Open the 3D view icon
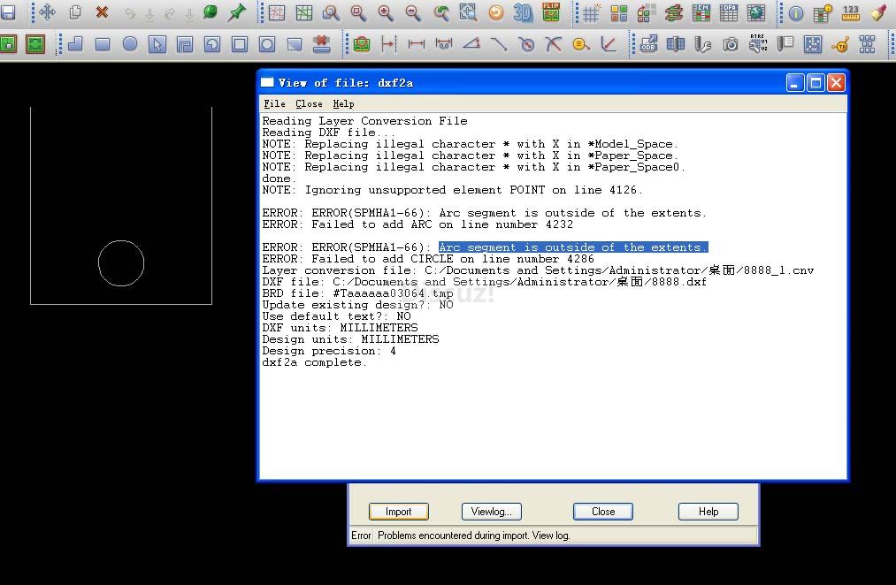Screen dimensions: 896x585 tap(523, 12)
